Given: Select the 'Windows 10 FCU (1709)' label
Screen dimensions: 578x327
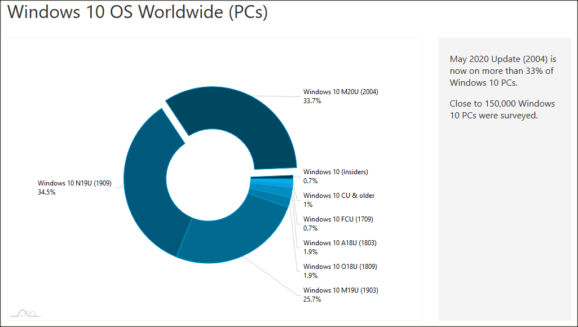Looking at the screenshot, I should coord(338,219).
